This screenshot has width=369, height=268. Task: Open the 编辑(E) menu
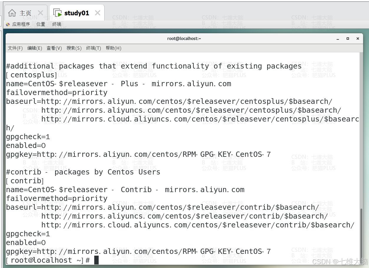coord(35,48)
